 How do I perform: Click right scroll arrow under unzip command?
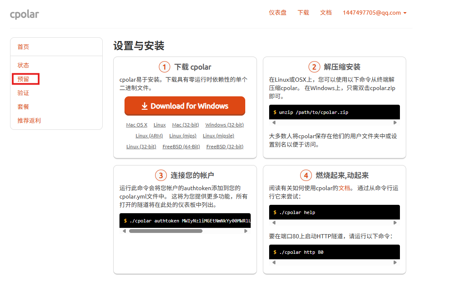coord(395,122)
